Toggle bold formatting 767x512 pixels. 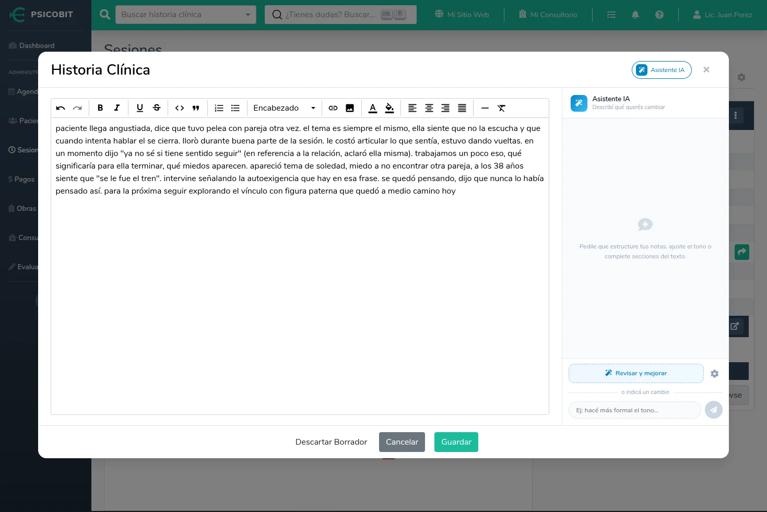point(100,108)
